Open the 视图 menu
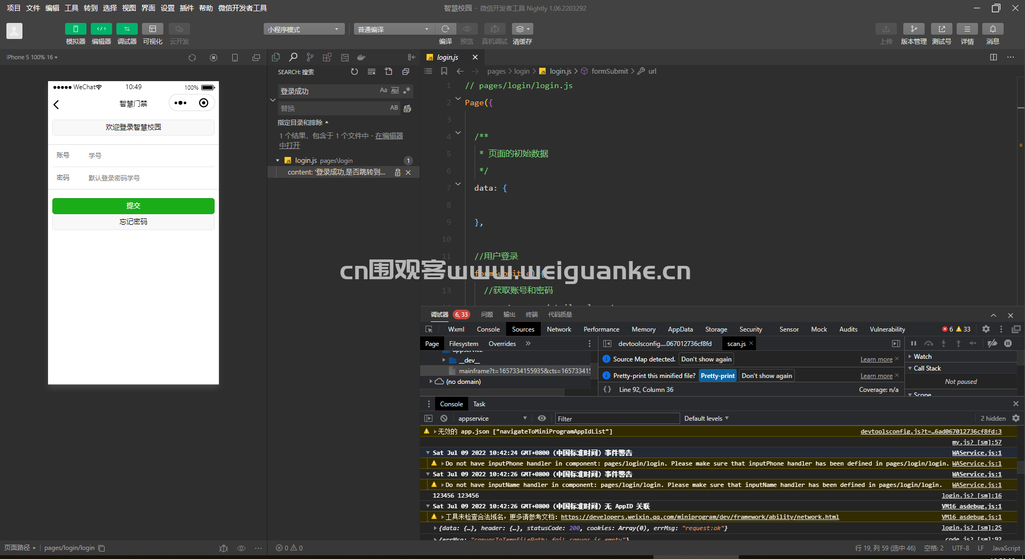Screen dimensions: 1025x559 click(129, 8)
